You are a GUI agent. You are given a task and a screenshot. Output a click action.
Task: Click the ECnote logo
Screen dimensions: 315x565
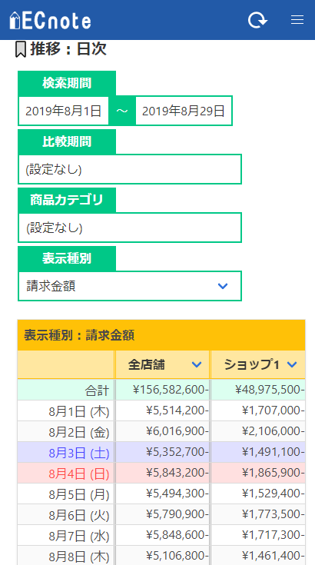click(x=51, y=21)
